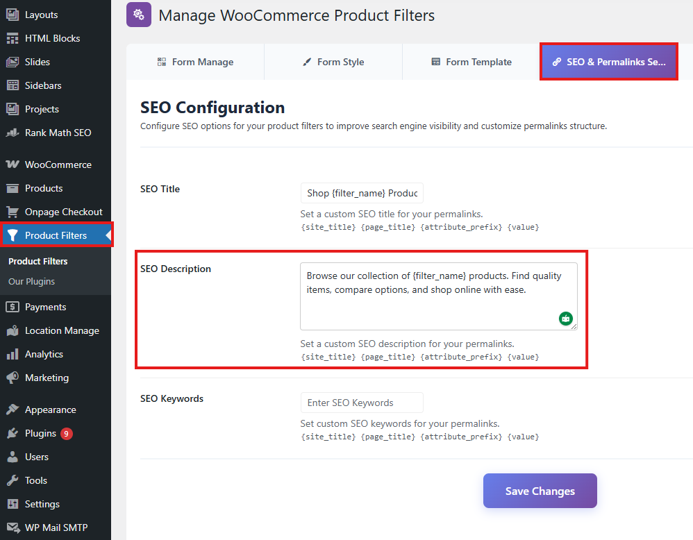The width and height of the screenshot is (693, 540).
Task: Click the purple gear header icon
Action: point(139,15)
